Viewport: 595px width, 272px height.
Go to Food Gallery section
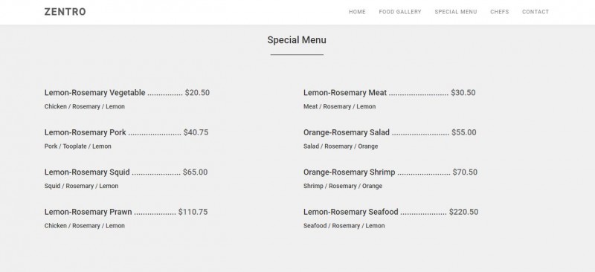[x=400, y=12]
